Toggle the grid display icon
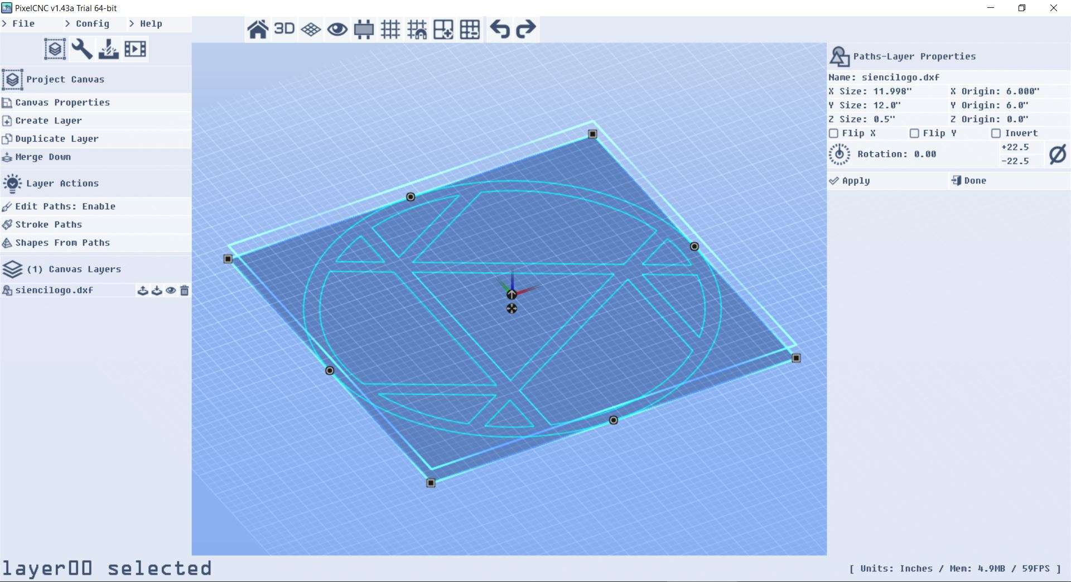Screen dimensions: 1071x582 [390, 29]
